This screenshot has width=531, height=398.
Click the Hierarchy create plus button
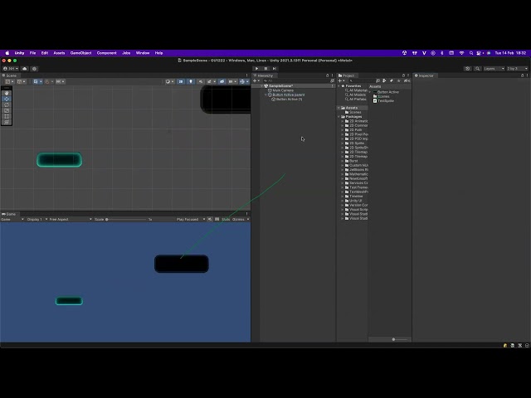pyautogui.click(x=256, y=80)
